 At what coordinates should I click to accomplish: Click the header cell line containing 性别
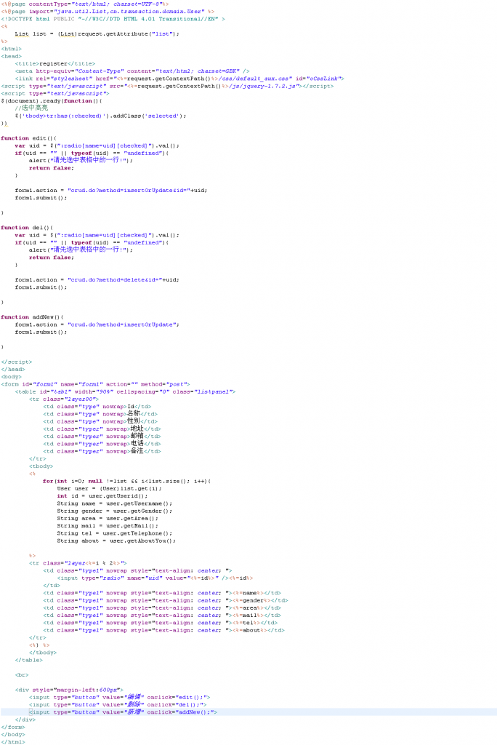click(x=100, y=421)
